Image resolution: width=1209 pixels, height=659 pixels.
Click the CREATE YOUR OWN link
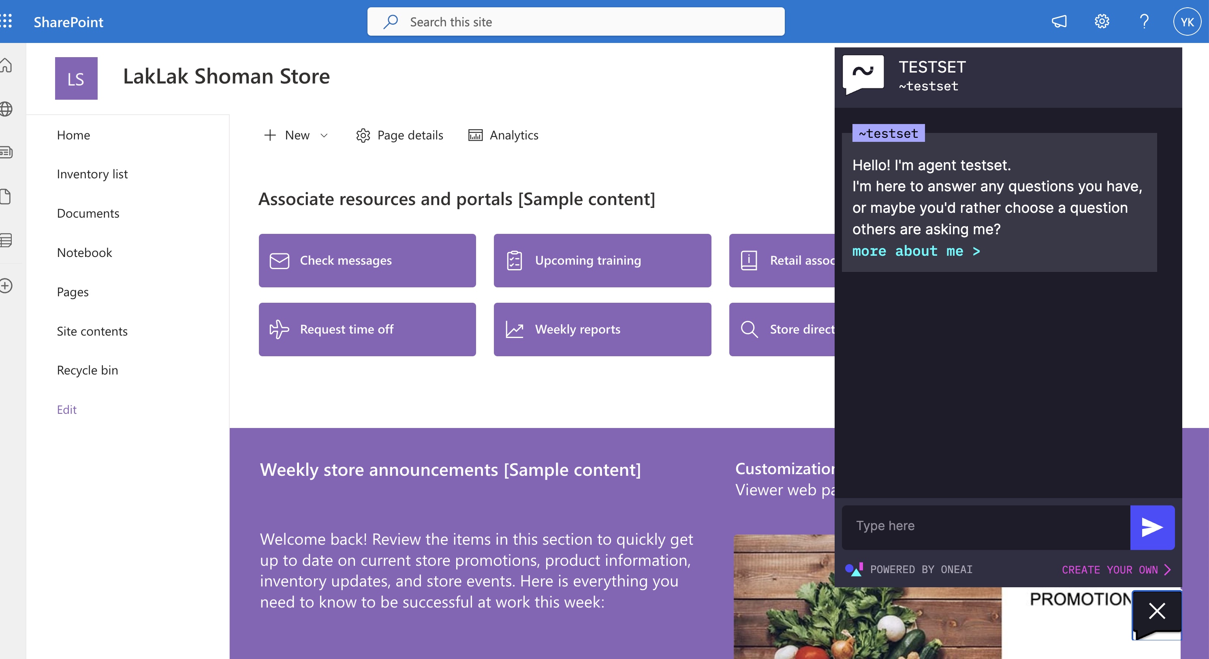point(1116,570)
